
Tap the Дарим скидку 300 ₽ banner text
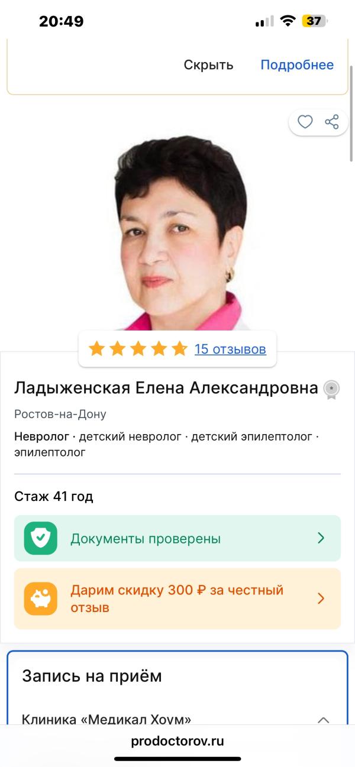click(x=177, y=598)
